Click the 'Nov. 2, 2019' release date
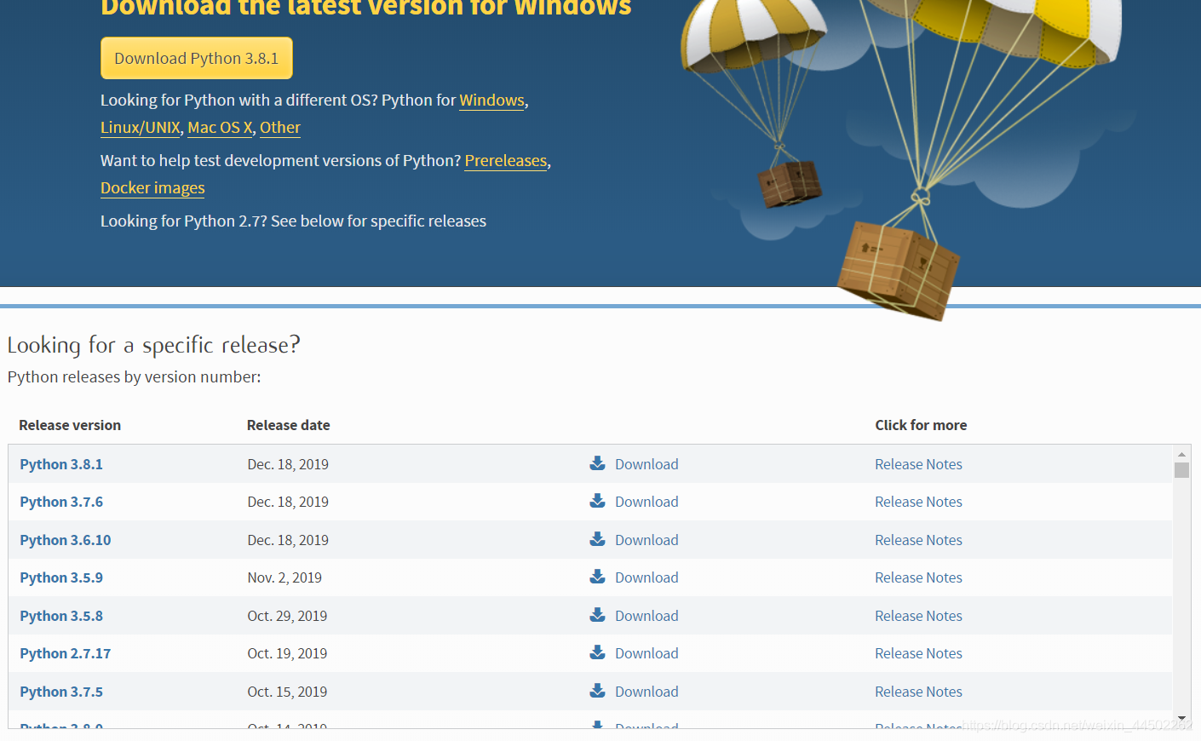 point(284,577)
